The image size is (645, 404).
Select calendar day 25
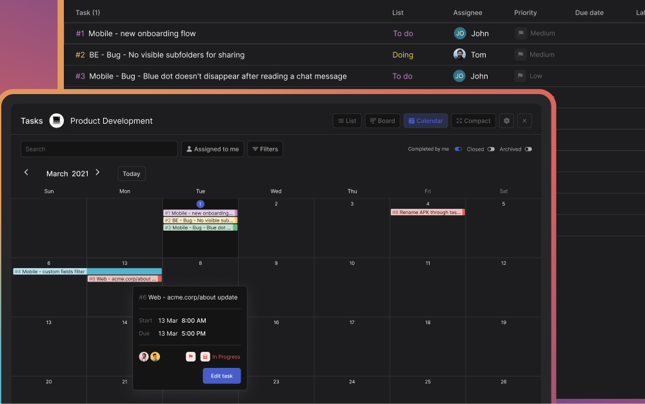[x=428, y=382]
